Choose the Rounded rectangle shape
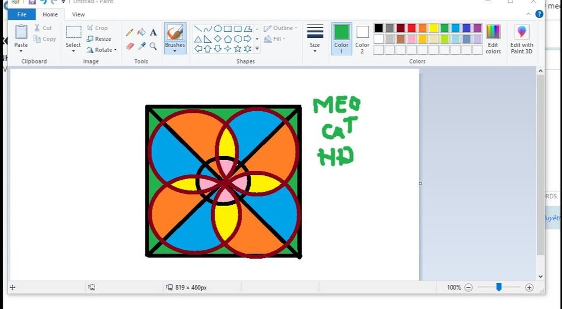Viewport: 562px width, 309px height. 238,28
